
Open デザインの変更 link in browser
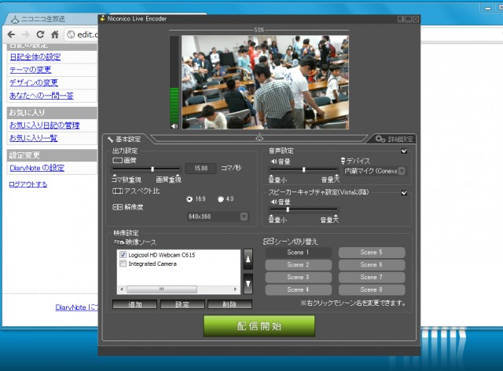34,82
